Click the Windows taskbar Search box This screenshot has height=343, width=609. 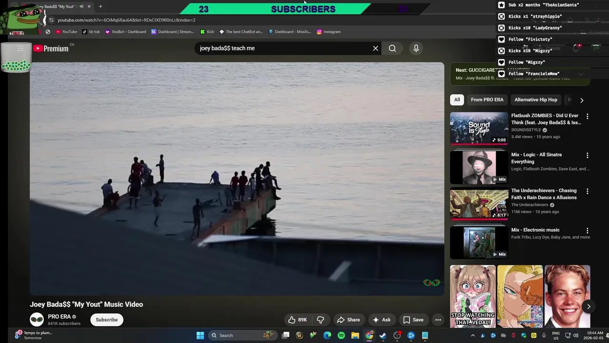click(242, 335)
